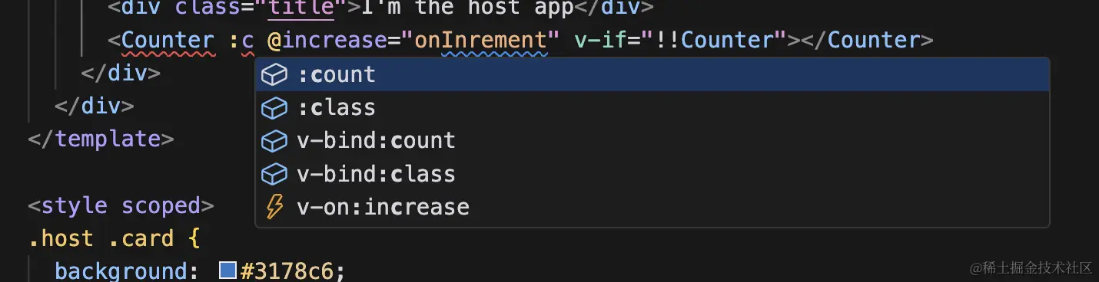1099x282 pixels.
Task: Choose the :class completion item
Action: coord(652,108)
